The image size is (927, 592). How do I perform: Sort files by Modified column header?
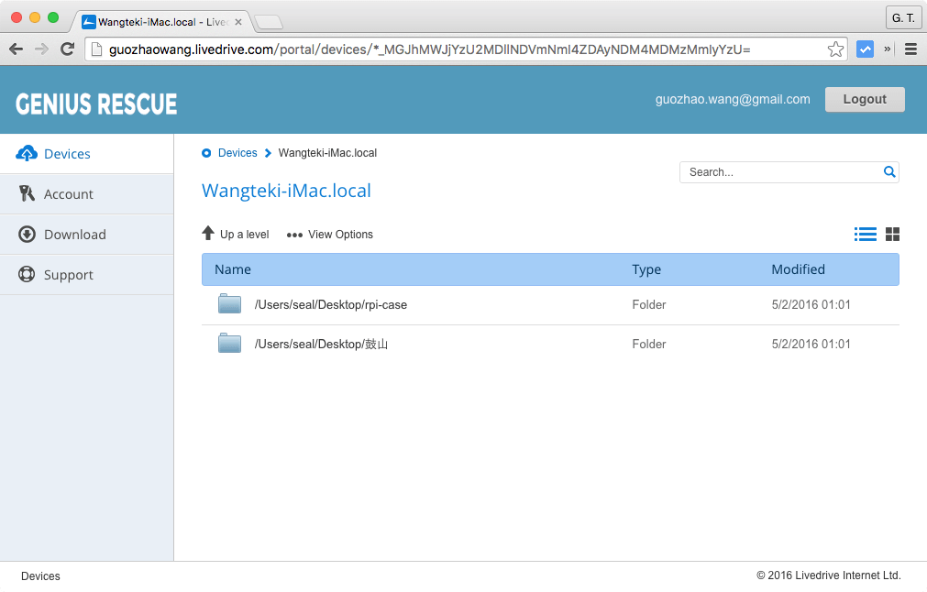tap(798, 269)
